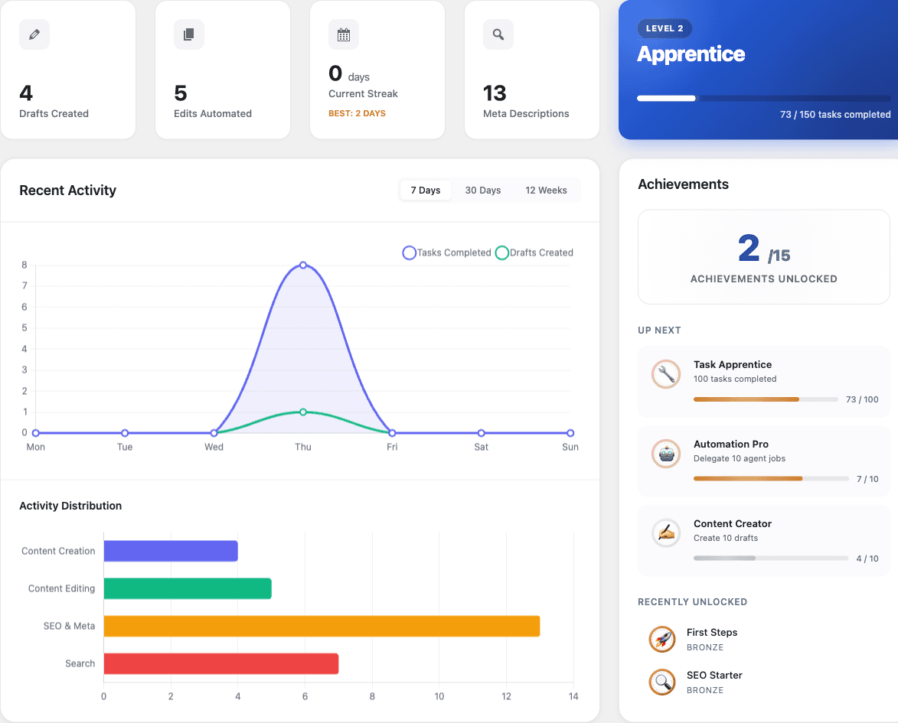
Task: Click the Monday data point on chart
Action: (35, 433)
